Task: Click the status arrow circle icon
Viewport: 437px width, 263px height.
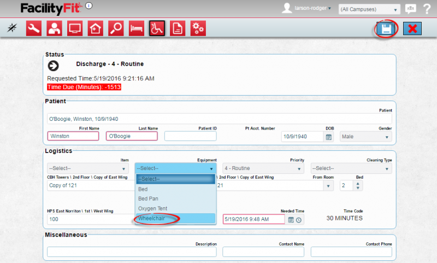Action: (53, 66)
